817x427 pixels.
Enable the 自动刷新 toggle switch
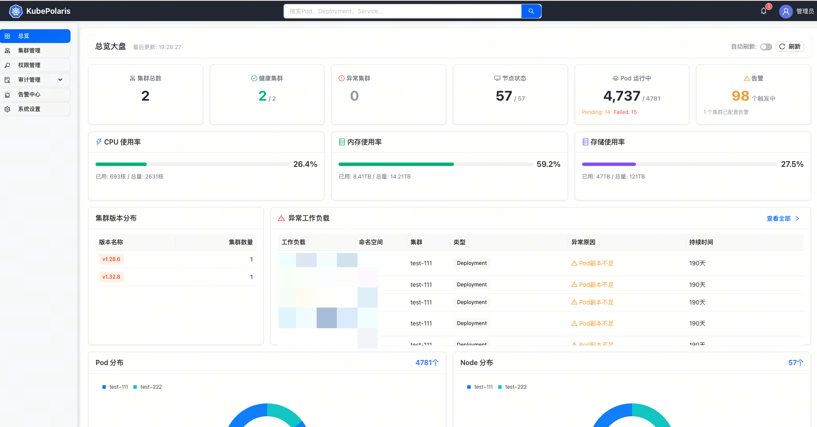coord(766,46)
